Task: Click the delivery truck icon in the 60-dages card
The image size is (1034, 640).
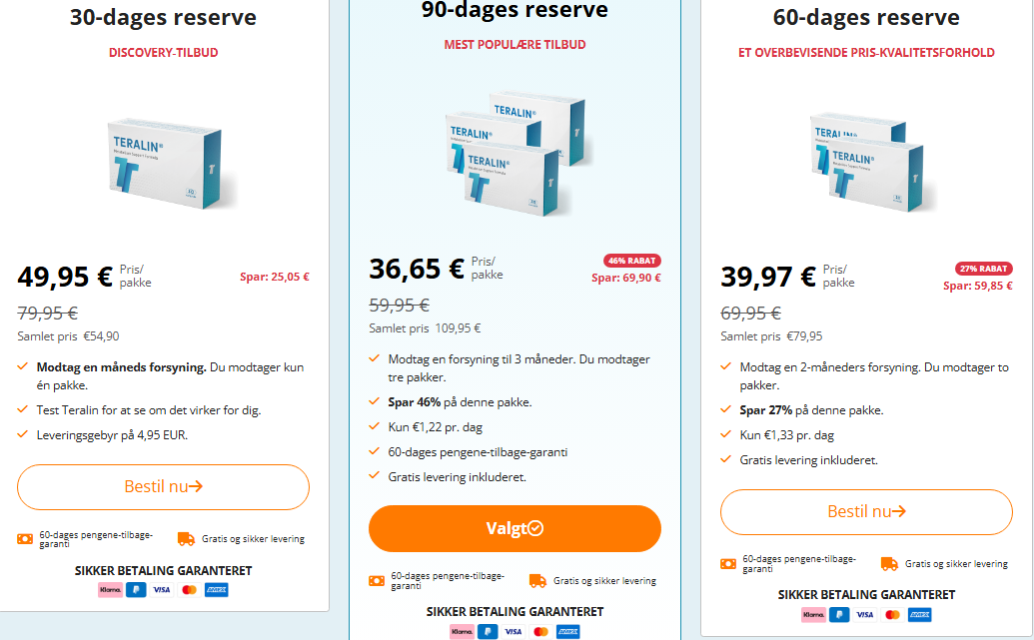Action: tap(889, 564)
